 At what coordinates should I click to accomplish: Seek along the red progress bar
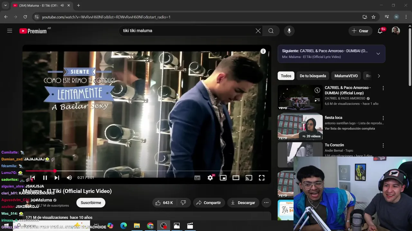pos(147,171)
